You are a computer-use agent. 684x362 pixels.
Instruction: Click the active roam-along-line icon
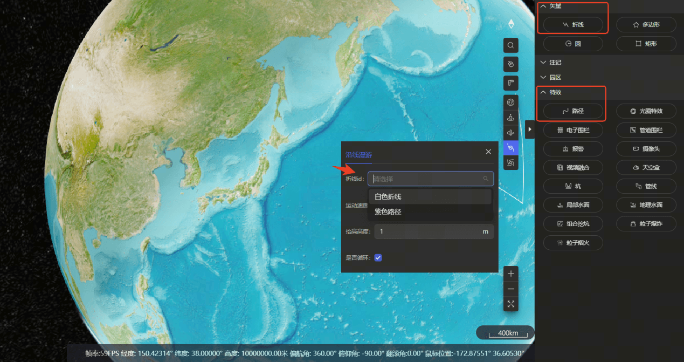pyautogui.click(x=510, y=147)
